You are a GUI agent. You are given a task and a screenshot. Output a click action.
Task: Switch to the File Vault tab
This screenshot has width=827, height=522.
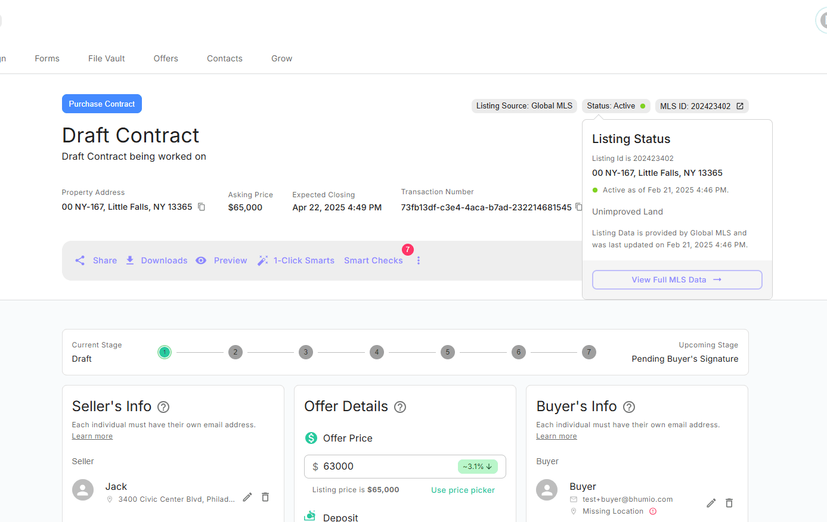pos(106,58)
